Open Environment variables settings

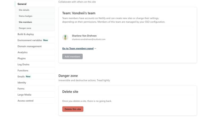tap(30, 40)
